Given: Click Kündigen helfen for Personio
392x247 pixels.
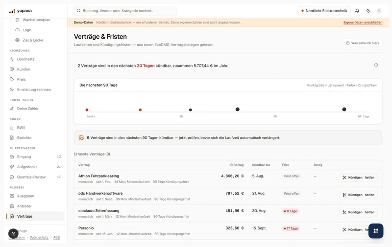Looking at the screenshot, I should tap(359, 229).
